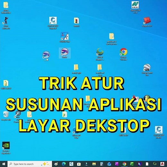Screen dimensions: 167x167
Task: Open Microsoft Edge from the taskbar
Action: click(x=64, y=164)
